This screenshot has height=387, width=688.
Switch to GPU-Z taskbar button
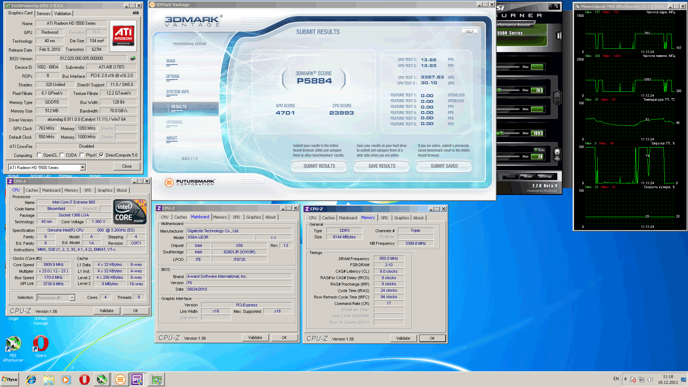pyautogui.click(x=156, y=379)
